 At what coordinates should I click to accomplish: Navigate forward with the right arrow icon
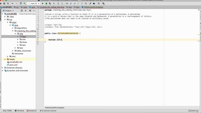16,3
